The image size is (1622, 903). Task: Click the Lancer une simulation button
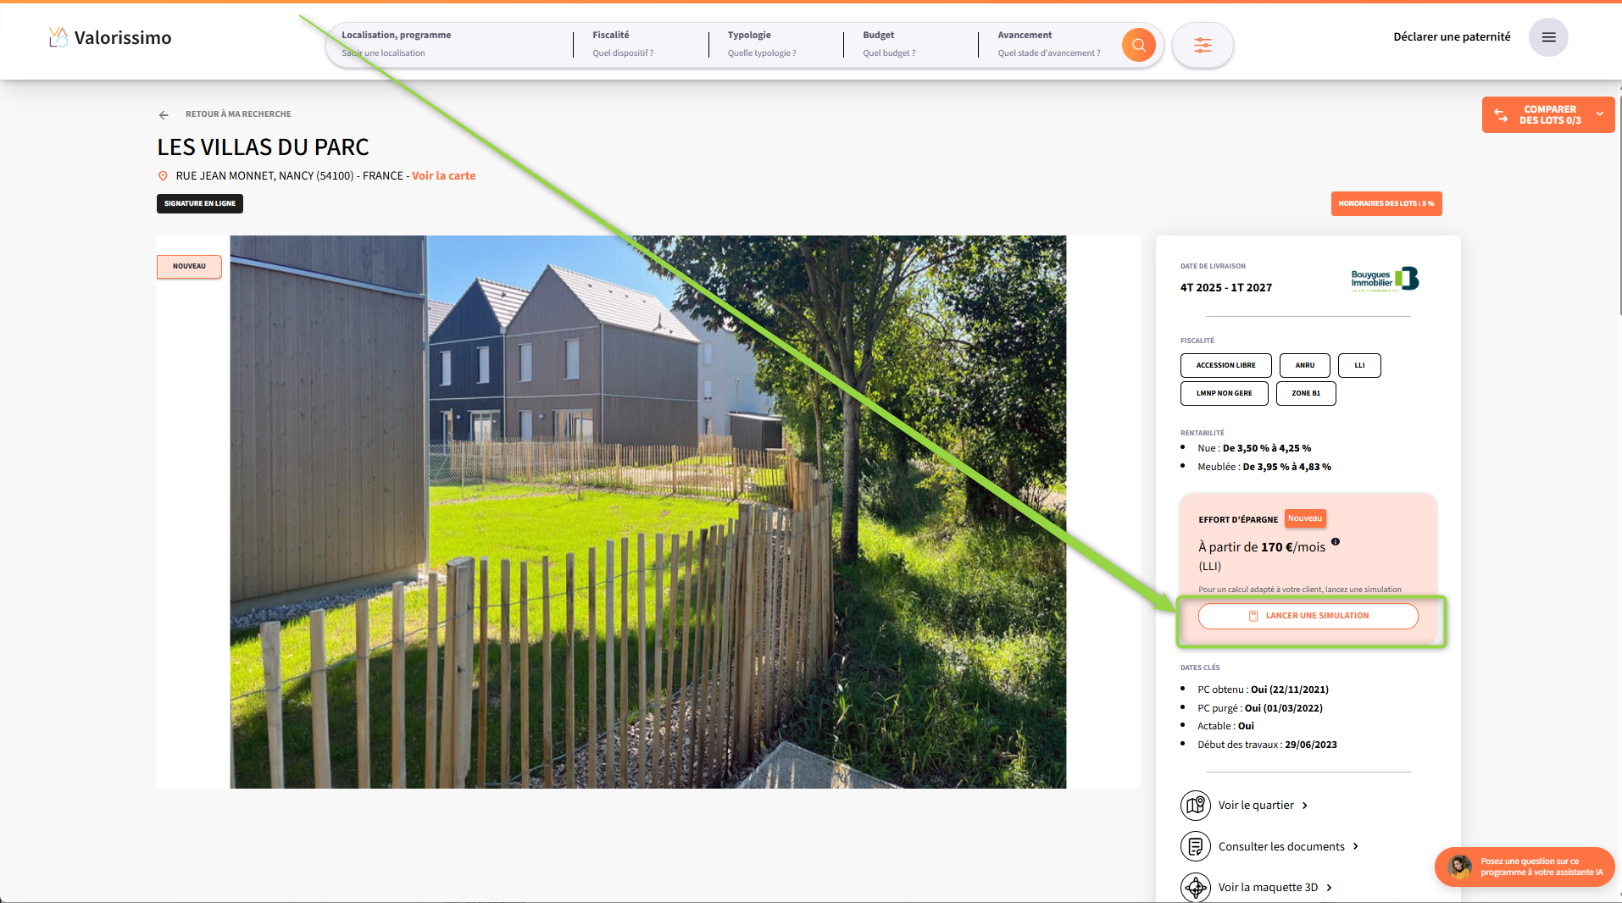[1308, 616]
